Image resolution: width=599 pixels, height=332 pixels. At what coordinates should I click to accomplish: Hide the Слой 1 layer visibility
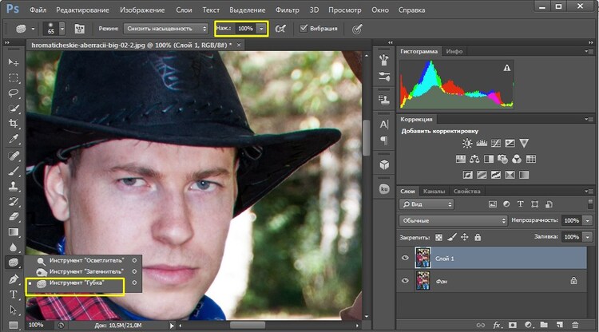tap(406, 258)
